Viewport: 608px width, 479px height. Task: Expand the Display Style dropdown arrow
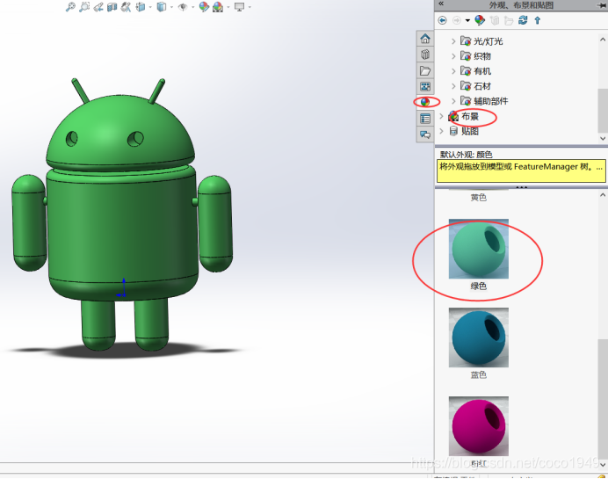click(171, 7)
